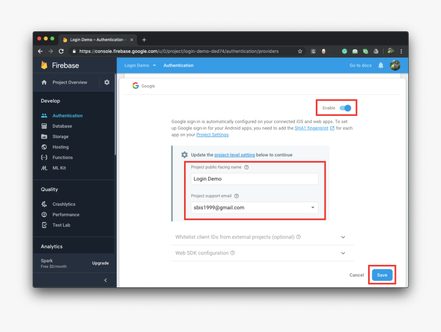The image size is (441, 332).
Task: Open Chrome three-dot menu
Action: click(402, 51)
